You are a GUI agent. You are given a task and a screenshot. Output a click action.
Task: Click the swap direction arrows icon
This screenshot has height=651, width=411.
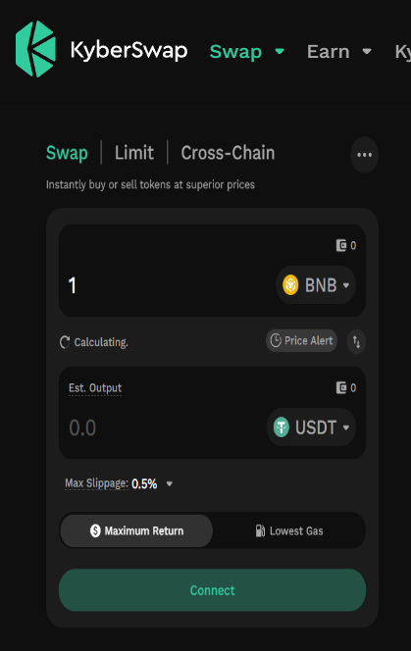[x=357, y=342]
